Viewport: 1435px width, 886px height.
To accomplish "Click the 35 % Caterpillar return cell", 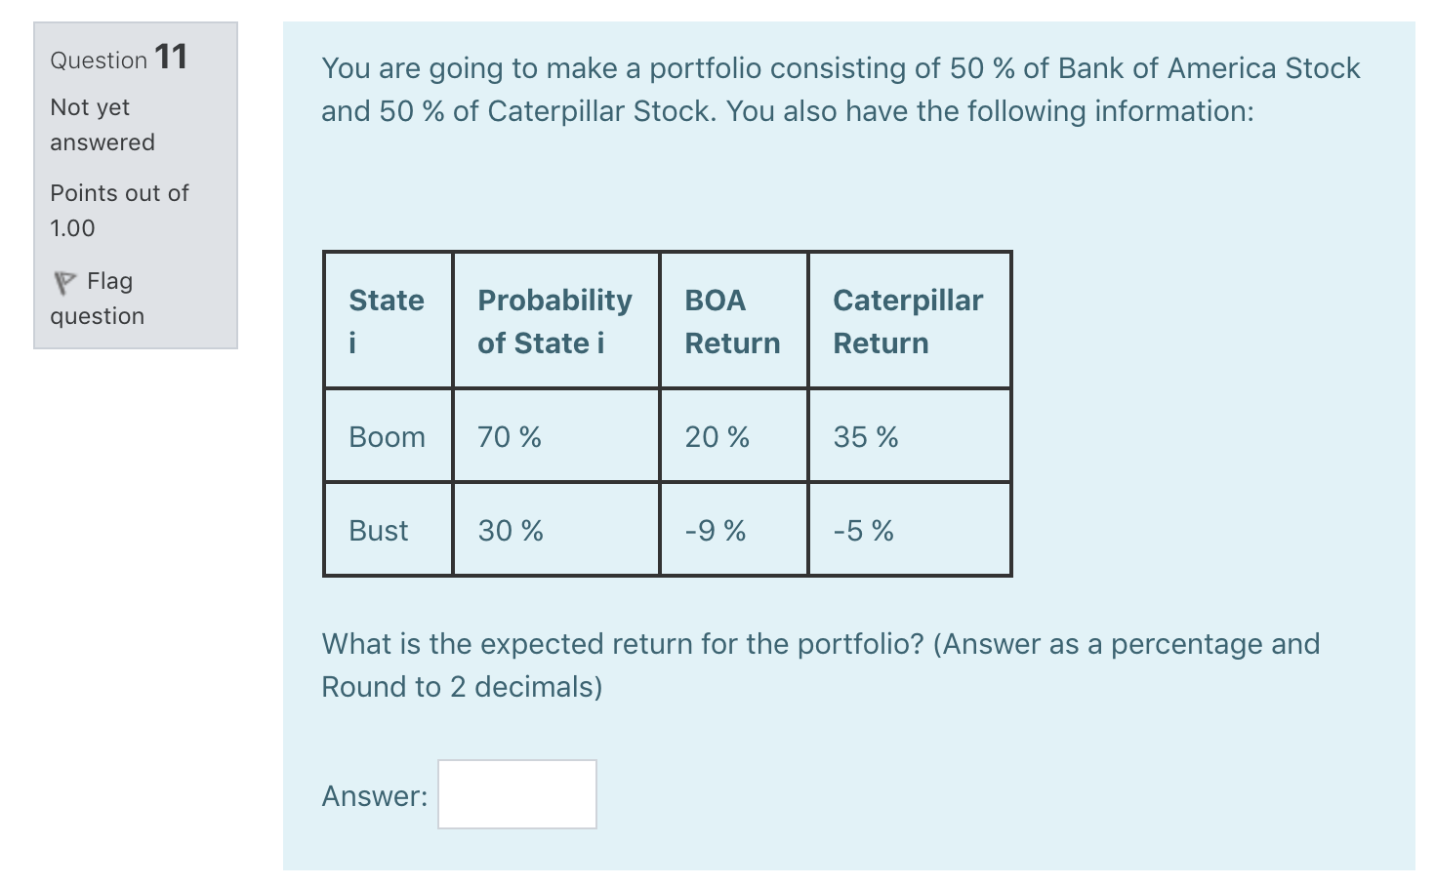I will 864,435.
